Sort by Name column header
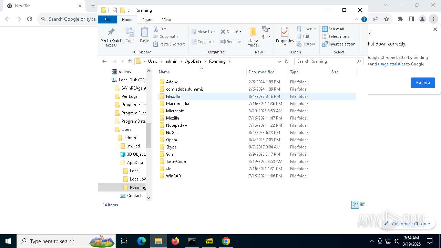The width and height of the screenshot is (441, 248). tap(202, 72)
